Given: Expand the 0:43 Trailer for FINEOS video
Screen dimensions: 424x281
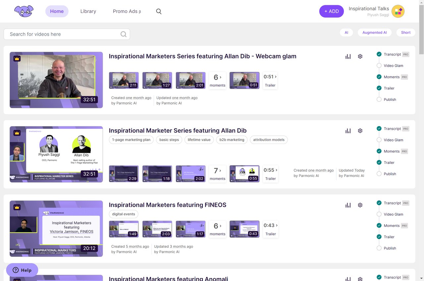Looking at the screenshot, I should tap(270, 229).
